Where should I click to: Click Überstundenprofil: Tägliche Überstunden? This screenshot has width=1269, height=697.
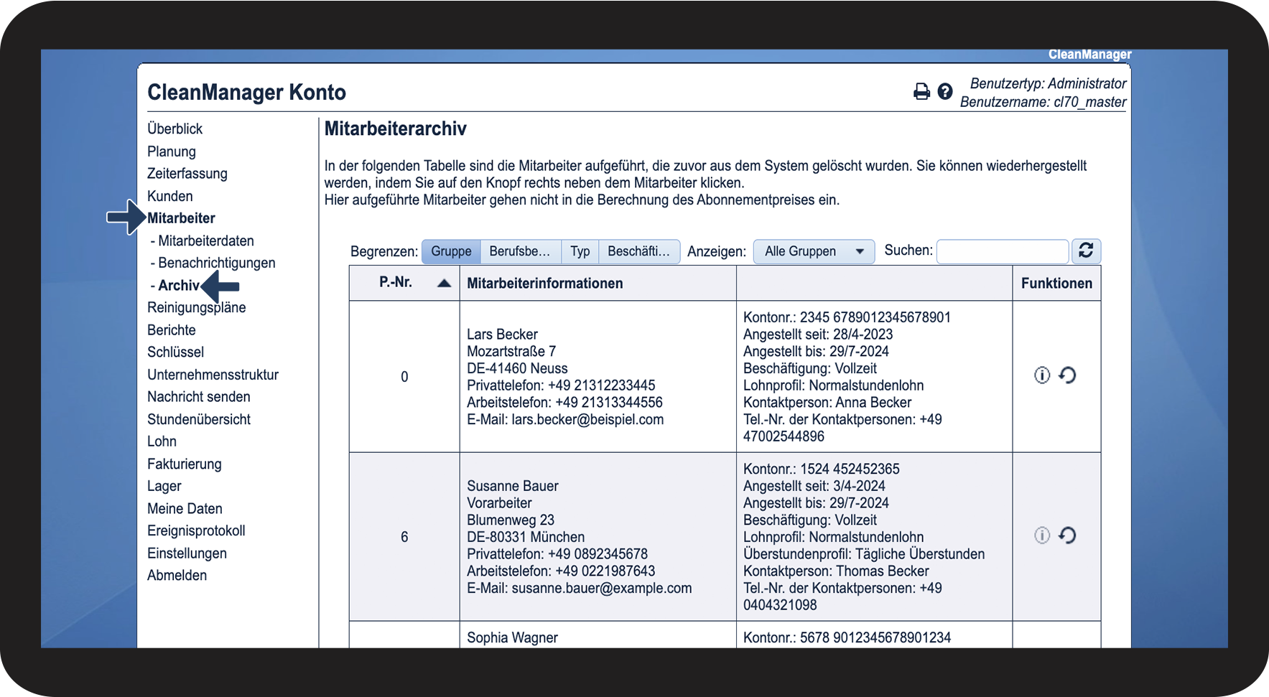(x=864, y=553)
